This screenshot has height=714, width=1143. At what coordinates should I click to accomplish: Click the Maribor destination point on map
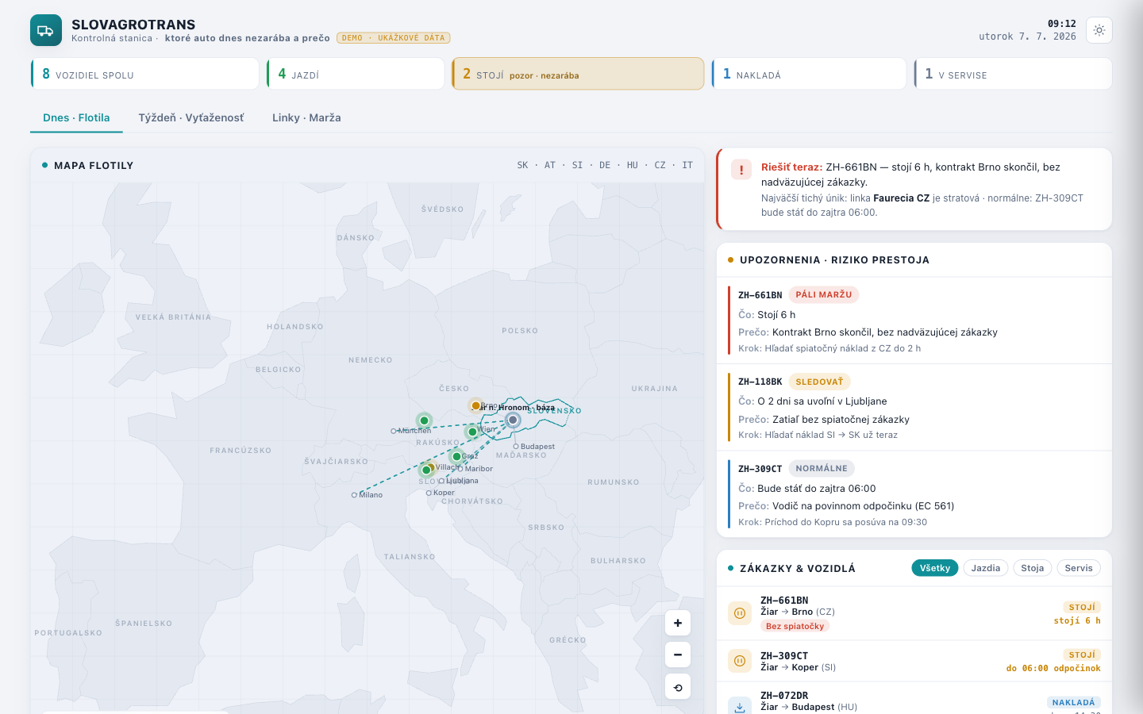click(460, 469)
